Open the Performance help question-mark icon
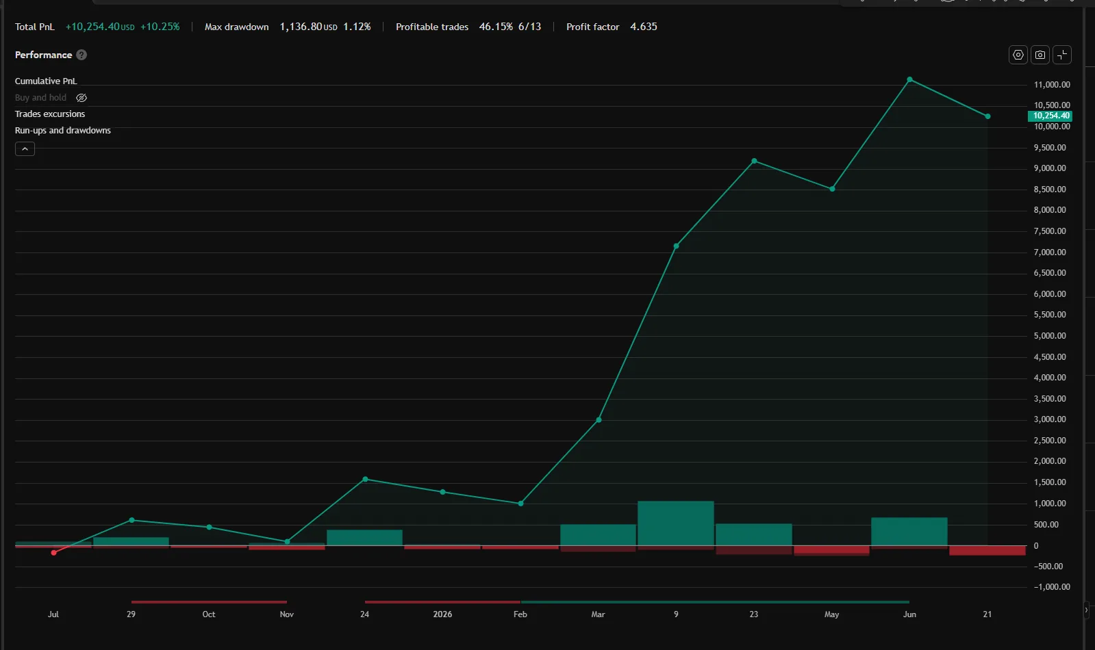 (x=81, y=55)
